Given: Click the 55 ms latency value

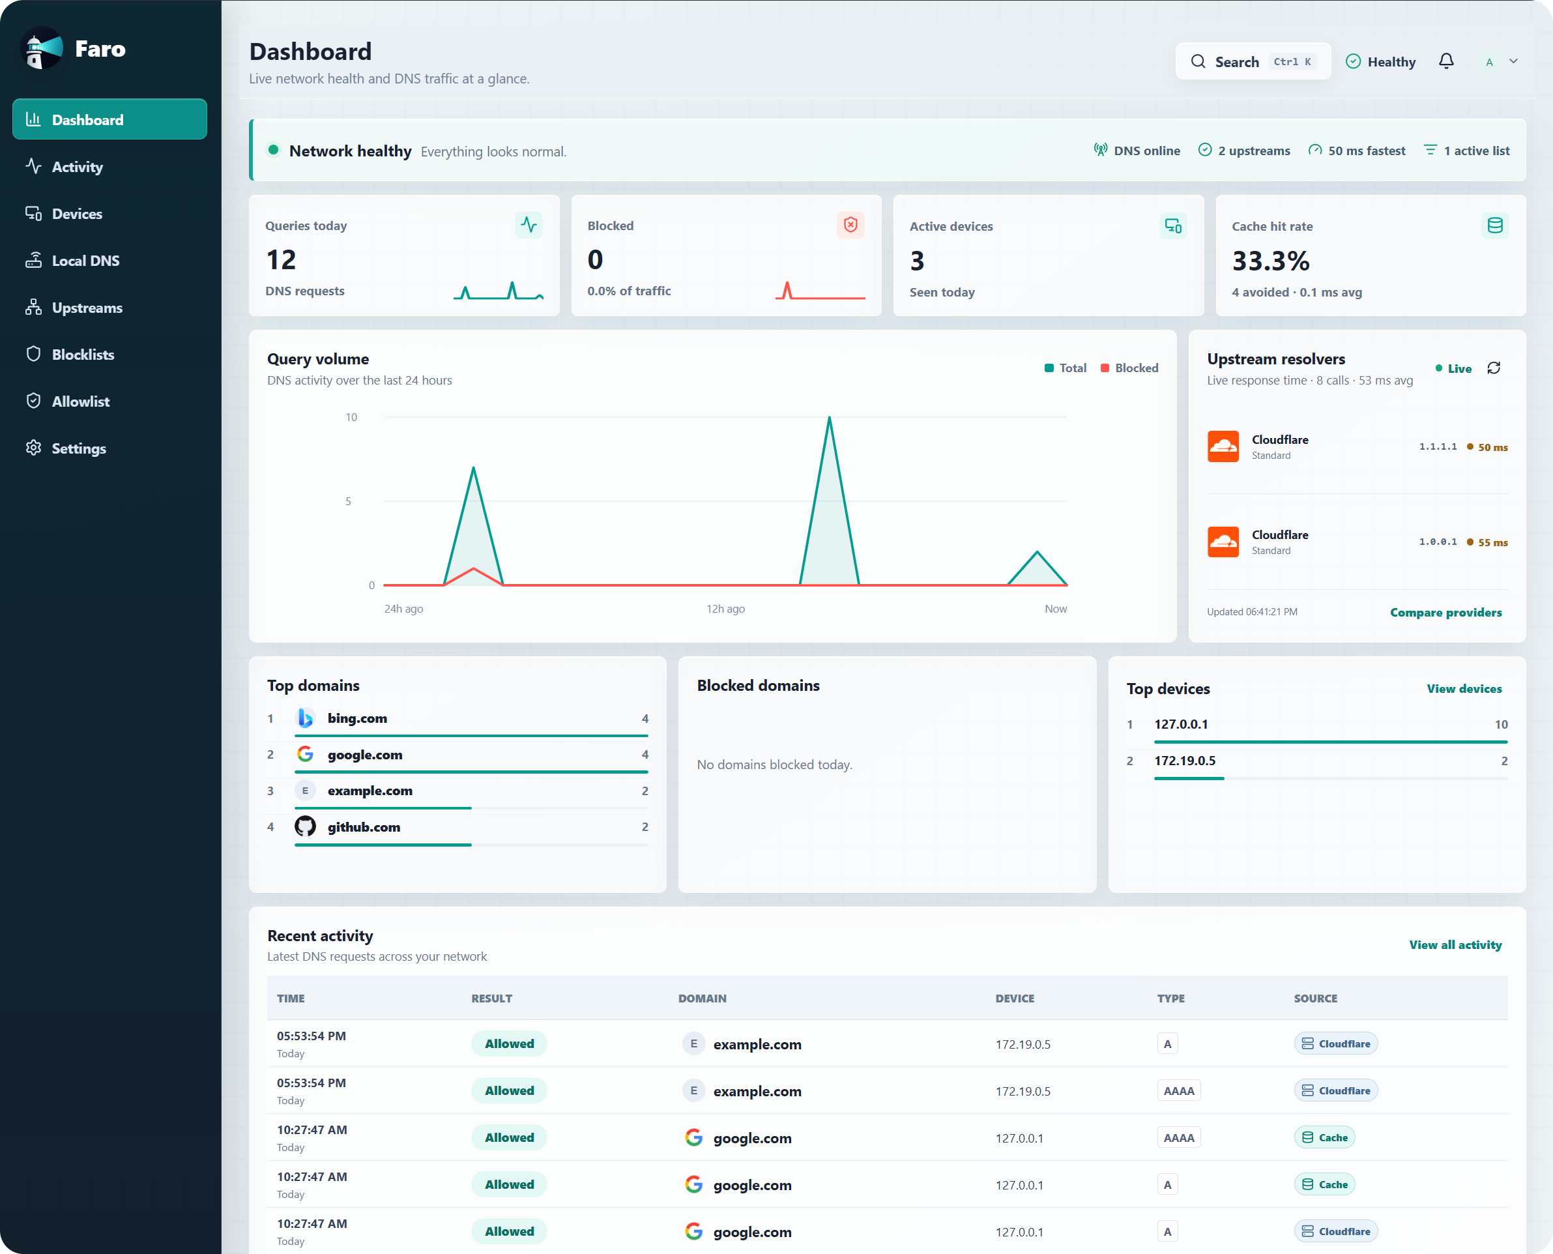Looking at the screenshot, I should pyautogui.click(x=1492, y=542).
